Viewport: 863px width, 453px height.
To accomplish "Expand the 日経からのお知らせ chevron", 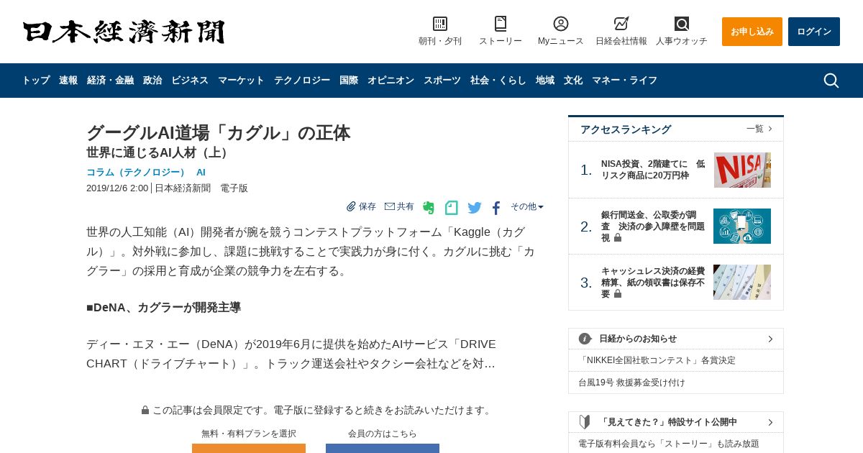I will (770, 339).
